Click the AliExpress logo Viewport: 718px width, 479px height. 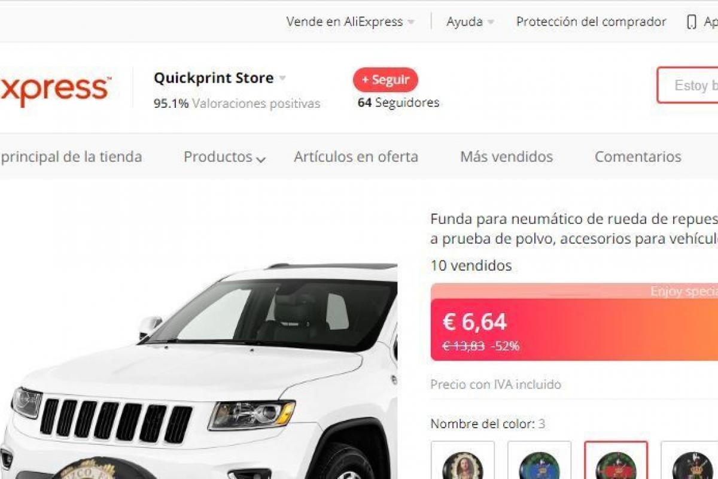(x=55, y=90)
